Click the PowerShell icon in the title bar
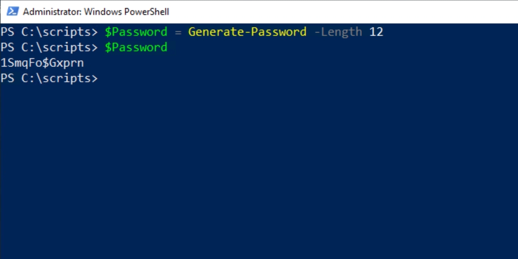The image size is (518, 259). 12,11
